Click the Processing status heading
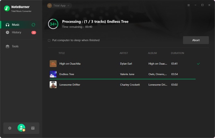Viewport: 215px width, 138px height. pos(95,22)
